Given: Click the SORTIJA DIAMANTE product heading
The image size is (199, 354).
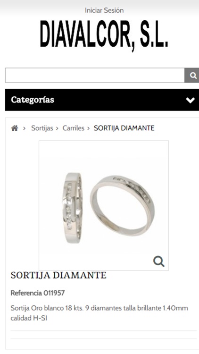Looking at the screenshot, I should pos(58,276).
